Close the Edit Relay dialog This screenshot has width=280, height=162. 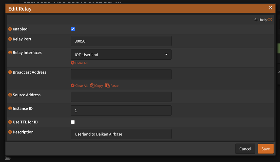[x=271, y=8]
